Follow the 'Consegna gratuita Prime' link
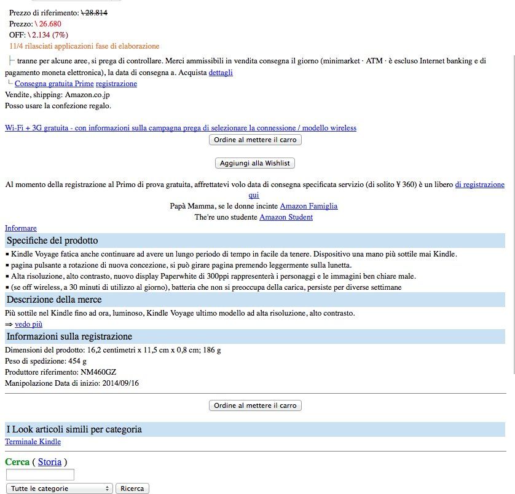 point(54,84)
